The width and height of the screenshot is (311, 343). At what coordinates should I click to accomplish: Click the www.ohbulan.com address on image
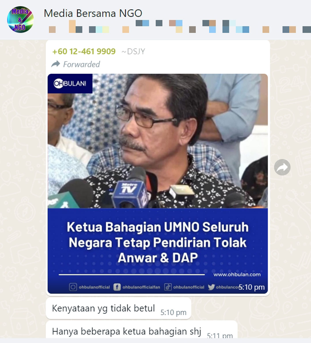coord(237,274)
